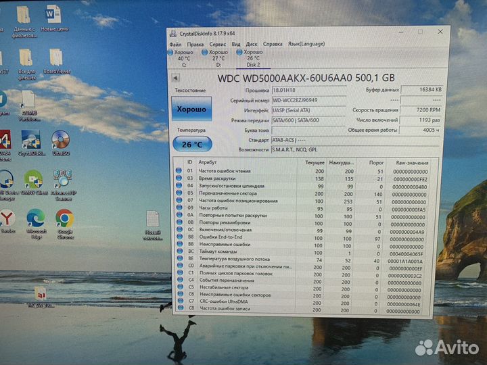Switch to the D: disk tab
This screenshot has height=365, width=487.
(x=218, y=58)
